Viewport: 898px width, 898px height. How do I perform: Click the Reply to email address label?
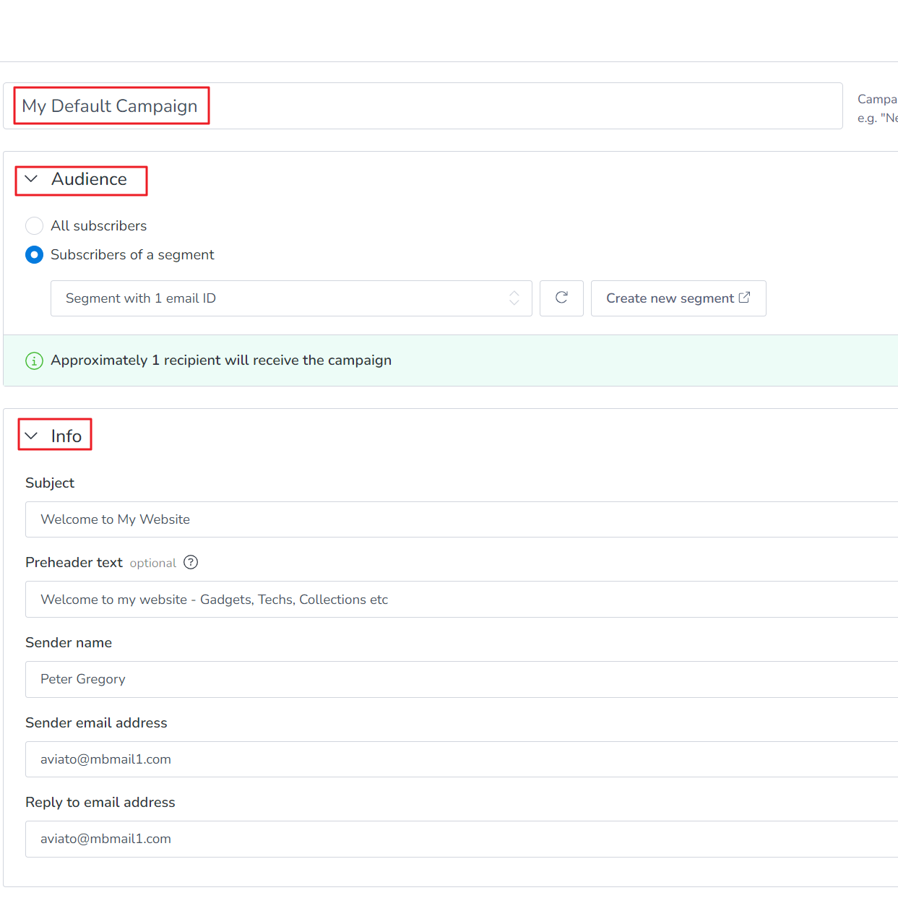[100, 802]
